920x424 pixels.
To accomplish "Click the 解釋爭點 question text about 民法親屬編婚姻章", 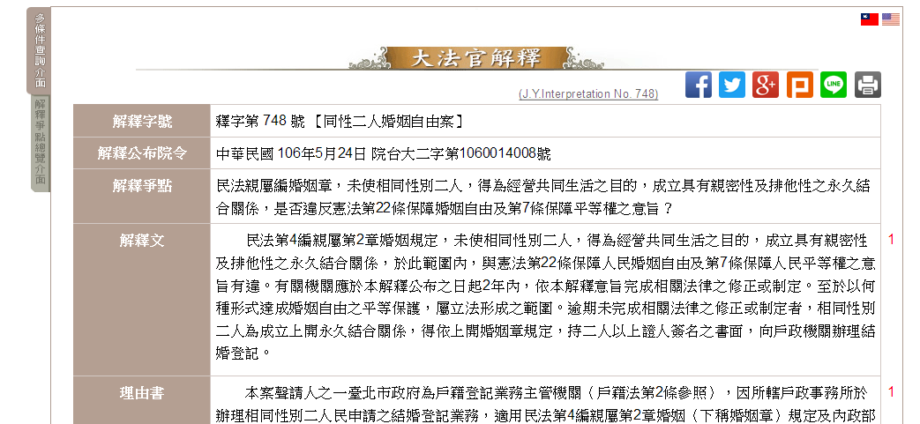I will pyautogui.click(x=542, y=197).
